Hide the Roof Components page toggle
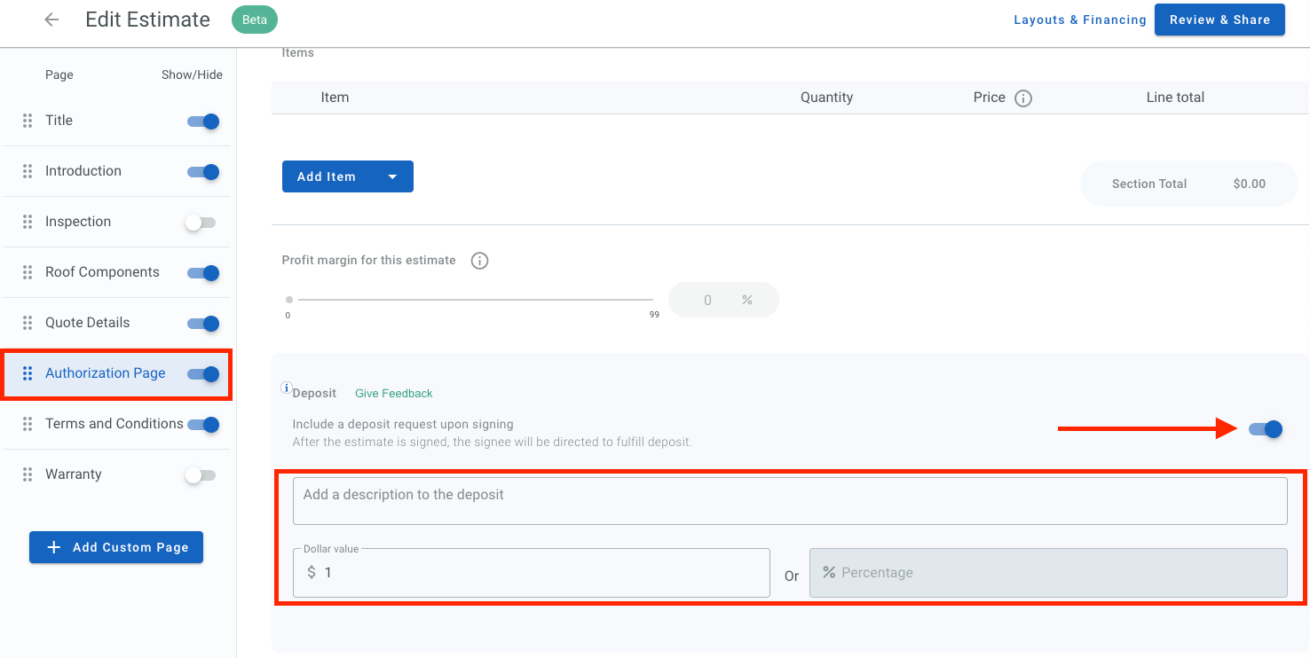 (x=203, y=273)
